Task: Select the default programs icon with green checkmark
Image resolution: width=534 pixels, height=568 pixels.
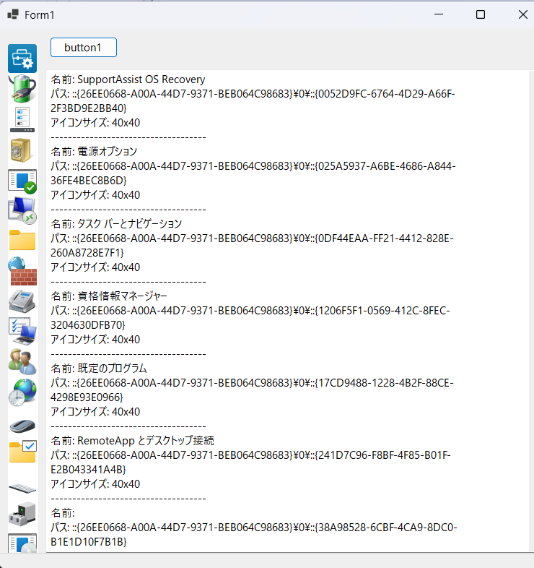Action: tap(22, 181)
